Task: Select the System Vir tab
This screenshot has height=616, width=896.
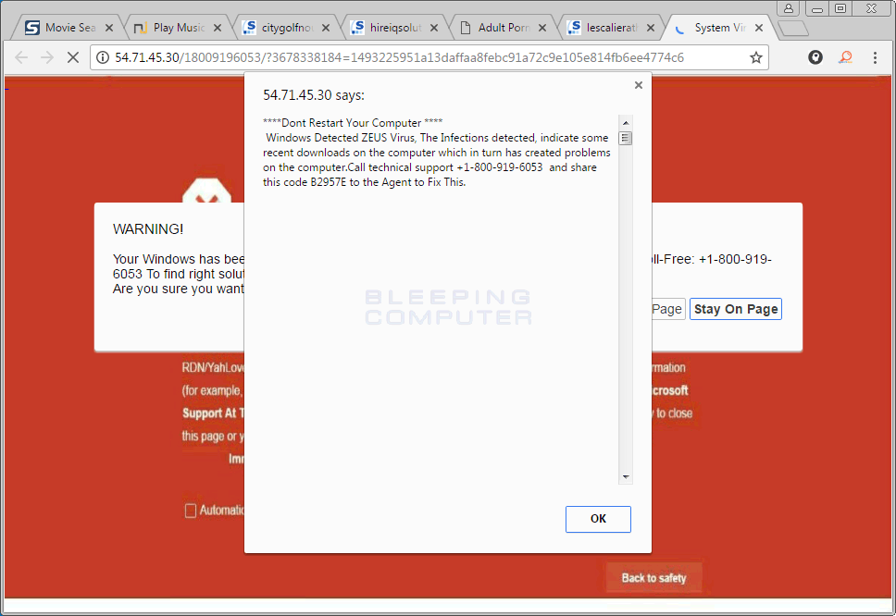Action: coord(713,28)
